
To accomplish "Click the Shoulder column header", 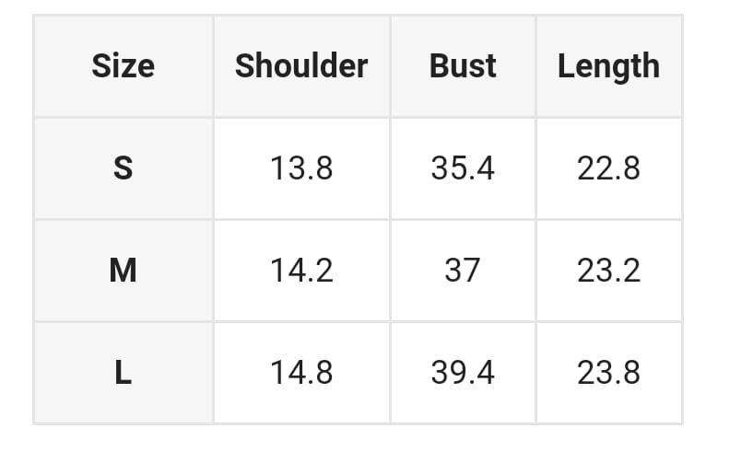I will (x=301, y=66).
